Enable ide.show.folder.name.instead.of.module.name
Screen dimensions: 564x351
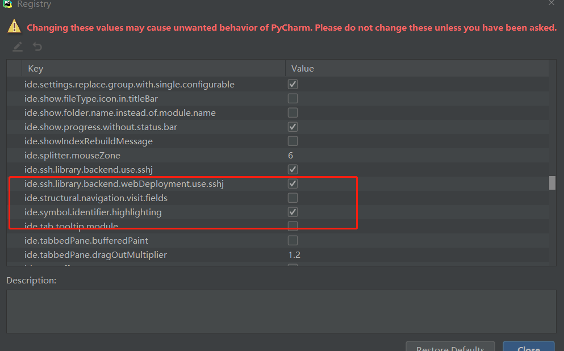tap(293, 112)
